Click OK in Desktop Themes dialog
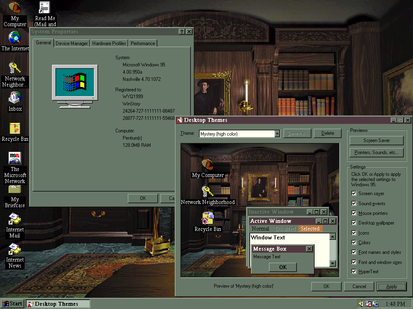This screenshot has width=413, height=309. [x=326, y=286]
